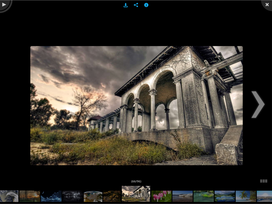Open the white cliffs beach thumbnail
Viewport: 272px width, 204px height.
182,196
